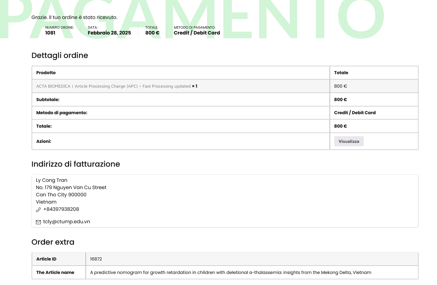437x285 pixels.
Task: Click order number 1081
Action: click(50, 33)
